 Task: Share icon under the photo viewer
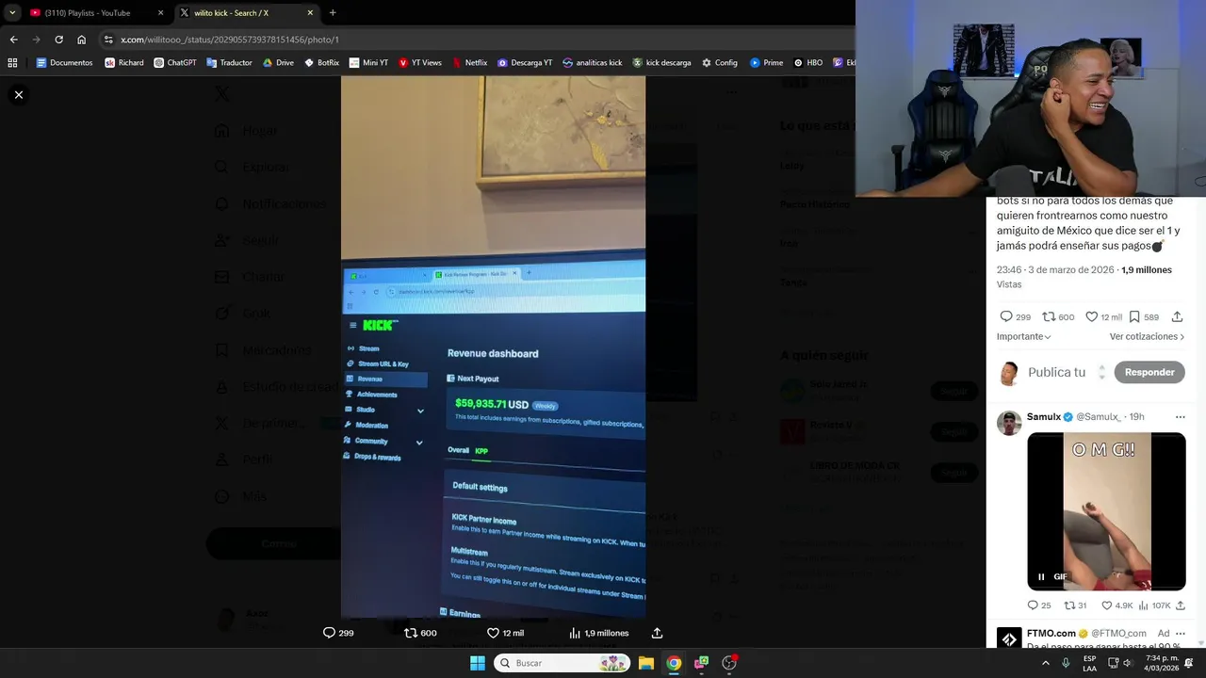pyautogui.click(x=657, y=633)
